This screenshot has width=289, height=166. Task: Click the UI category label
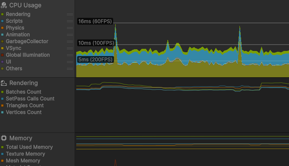[x=8, y=62]
